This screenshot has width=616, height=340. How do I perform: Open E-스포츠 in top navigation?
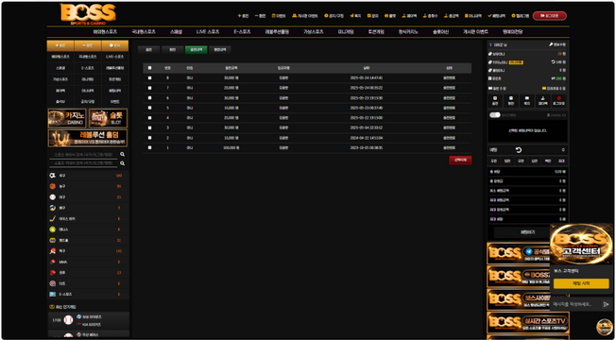242,32
